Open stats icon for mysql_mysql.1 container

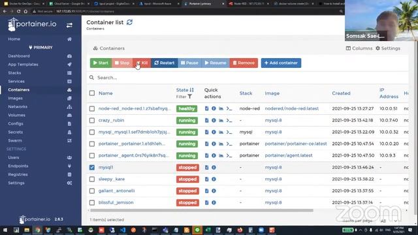[x=221, y=132]
